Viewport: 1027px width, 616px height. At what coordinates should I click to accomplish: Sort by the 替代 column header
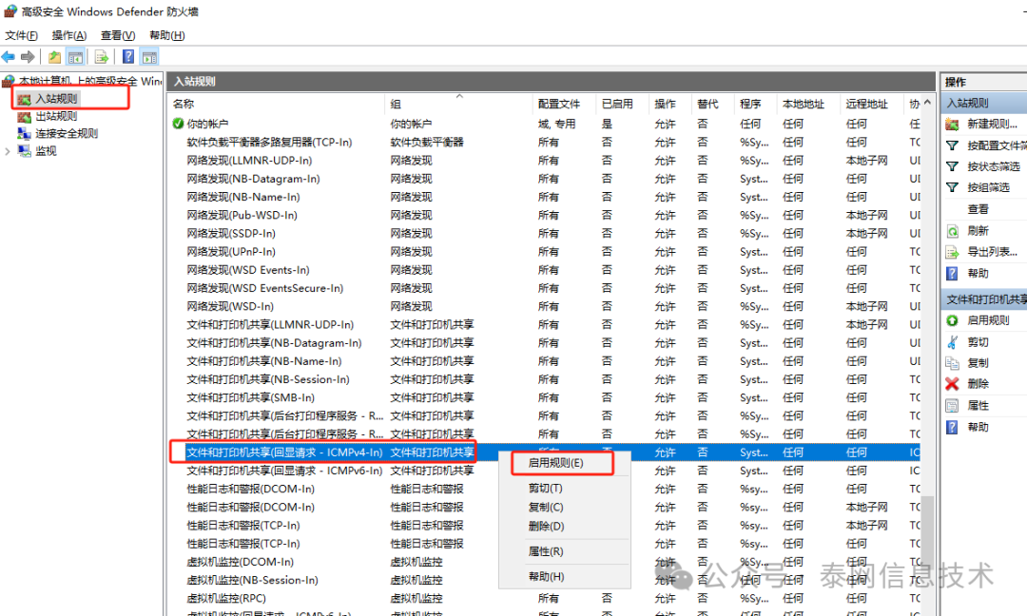tap(707, 104)
